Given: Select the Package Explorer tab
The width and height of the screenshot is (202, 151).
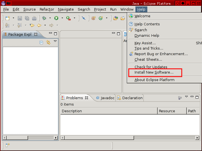Looking at the screenshot, I should [20, 35].
